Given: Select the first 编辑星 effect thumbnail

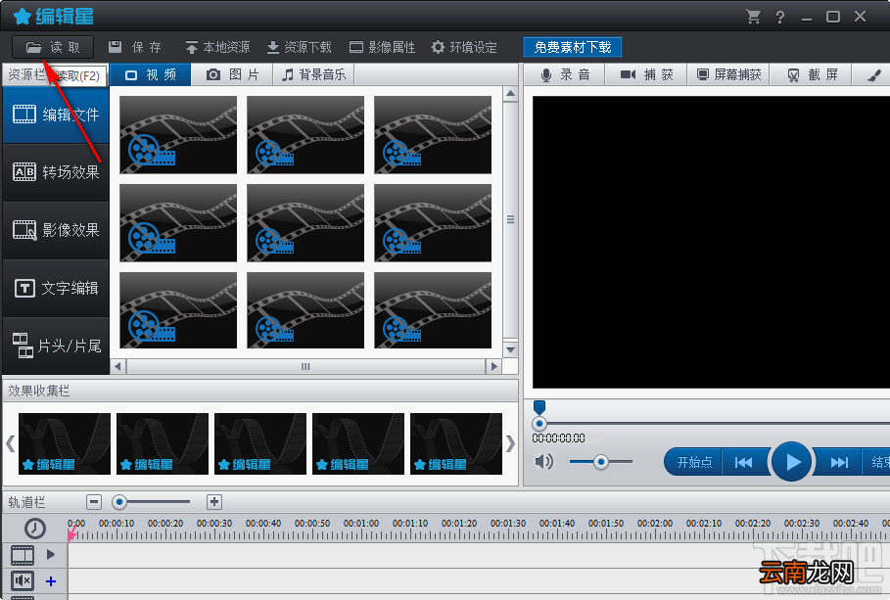Looking at the screenshot, I should point(65,444).
